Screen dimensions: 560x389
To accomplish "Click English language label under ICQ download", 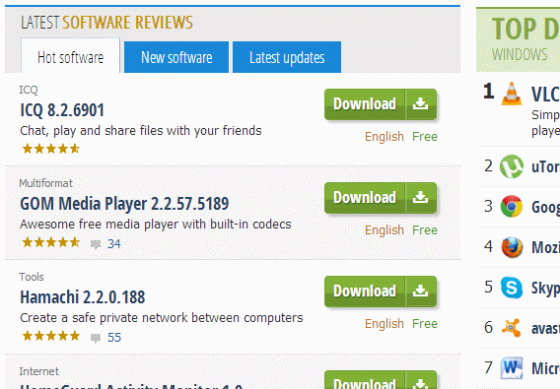I will [x=385, y=137].
